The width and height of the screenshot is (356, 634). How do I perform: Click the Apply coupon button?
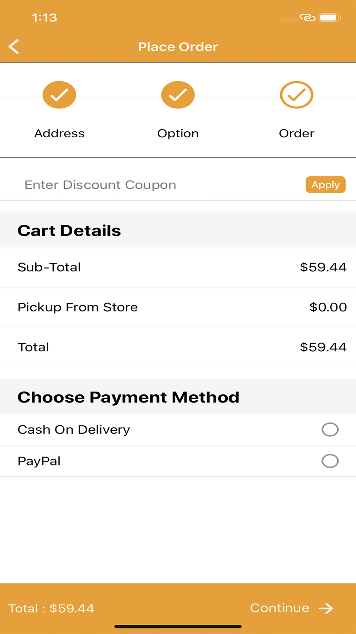point(325,185)
